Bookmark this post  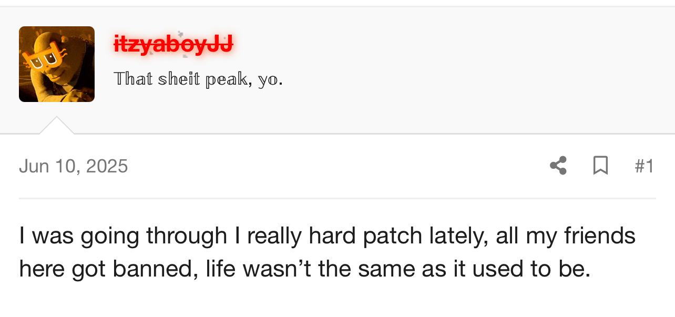600,166
